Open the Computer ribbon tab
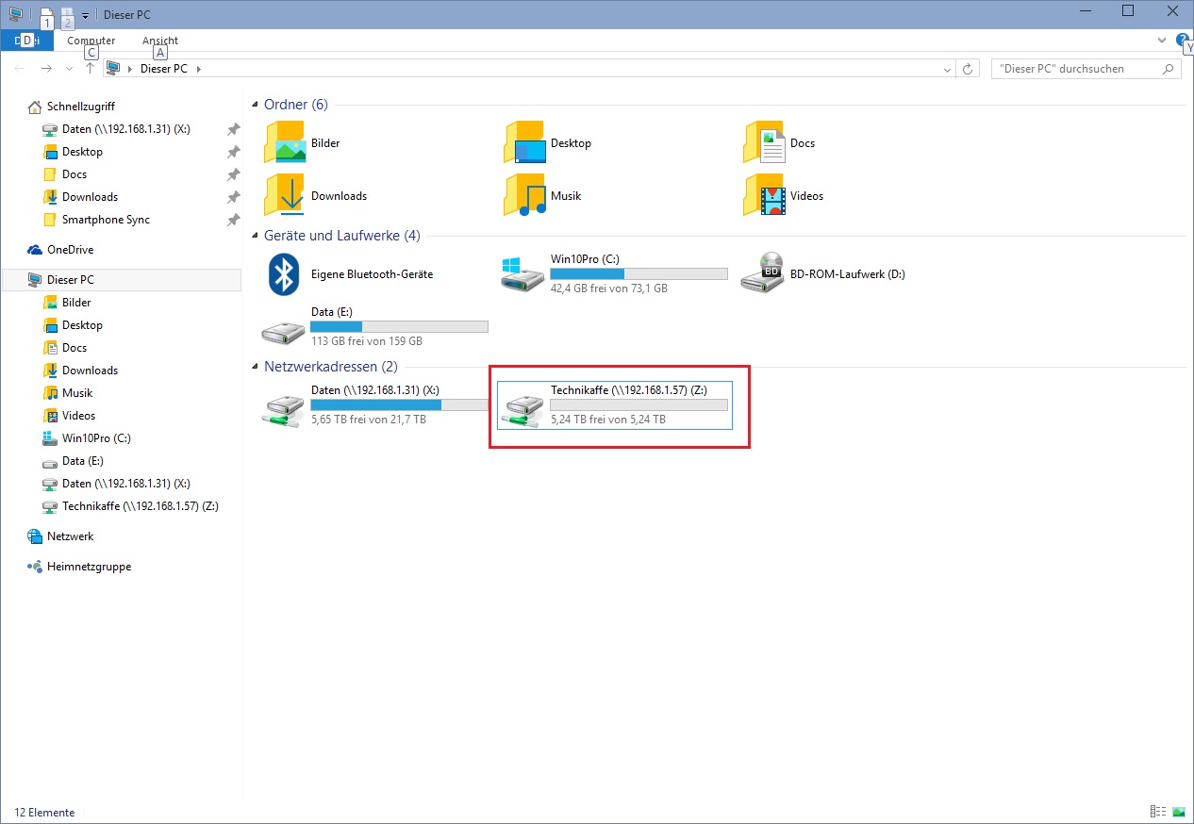1194x824 pixels. click(91, 41)
